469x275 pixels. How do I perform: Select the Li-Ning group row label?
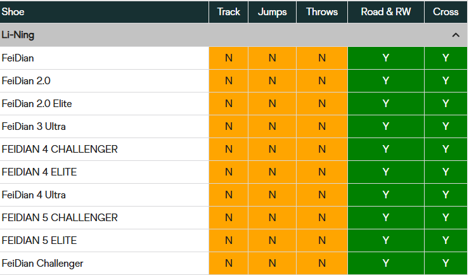tap(18, 35)
